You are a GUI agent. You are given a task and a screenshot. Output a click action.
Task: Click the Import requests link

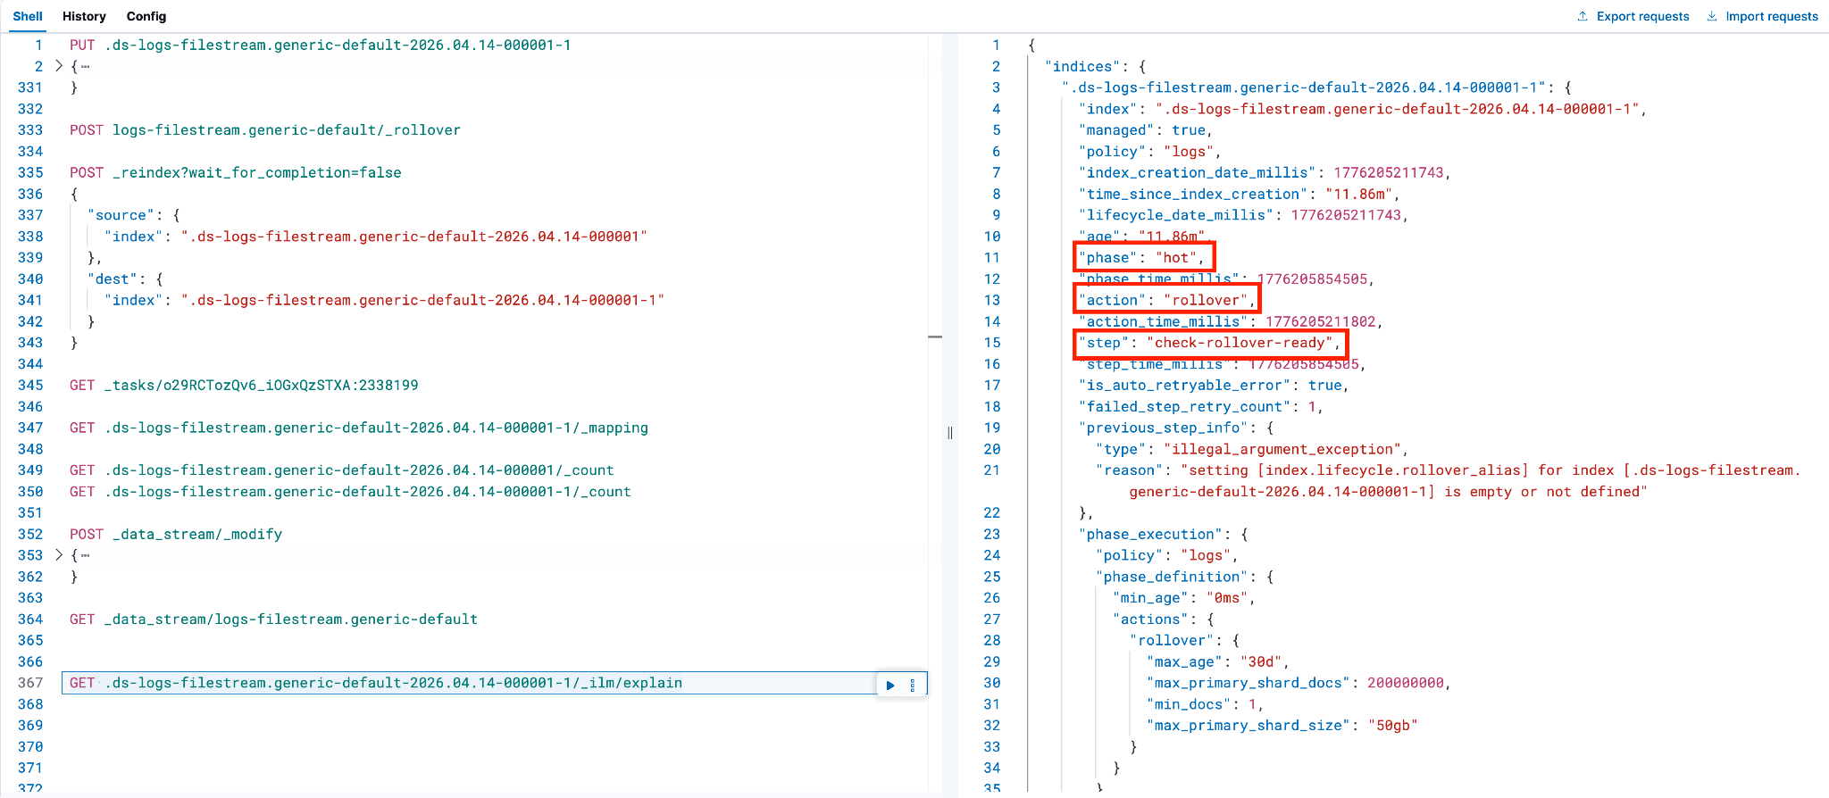[x=1772, y=16]
